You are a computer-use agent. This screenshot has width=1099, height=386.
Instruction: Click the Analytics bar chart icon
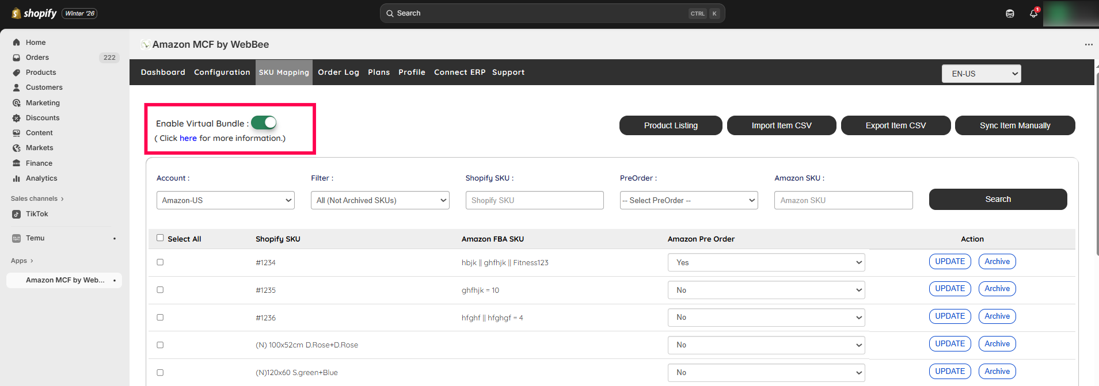(16, 178)
